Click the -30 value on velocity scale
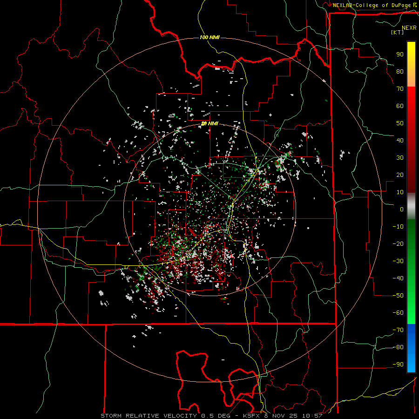This screenshot has width=419, height=419. (x=398, y=261)
